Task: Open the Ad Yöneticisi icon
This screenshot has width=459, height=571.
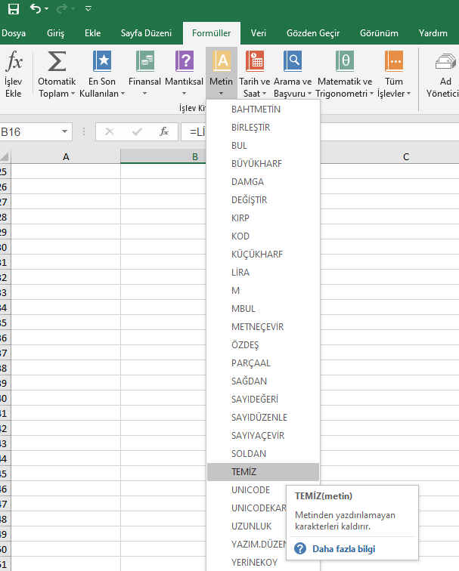Action: click(445, 61)
